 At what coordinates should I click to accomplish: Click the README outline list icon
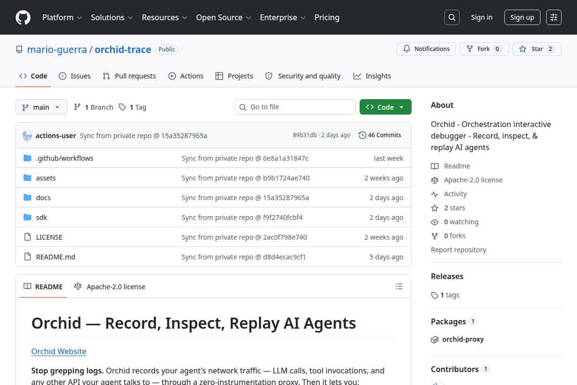(x=399, y=286)
